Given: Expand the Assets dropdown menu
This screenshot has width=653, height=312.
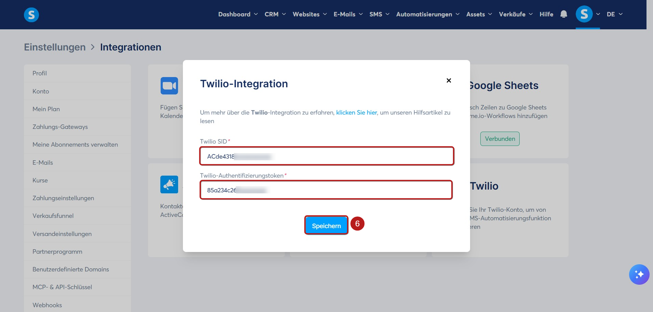Looking at the screenshot, I should click(x=479, y=14).
